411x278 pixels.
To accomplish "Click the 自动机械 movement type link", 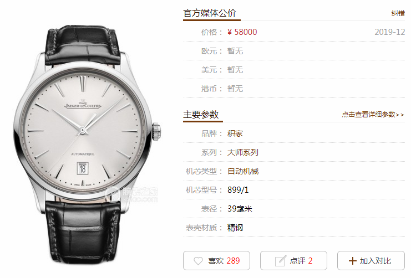I will (x=243, y=171).
